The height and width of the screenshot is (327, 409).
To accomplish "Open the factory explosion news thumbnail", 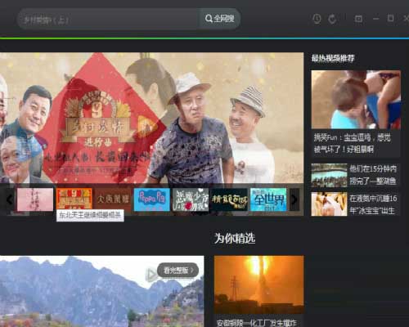I will click(258, 284).
